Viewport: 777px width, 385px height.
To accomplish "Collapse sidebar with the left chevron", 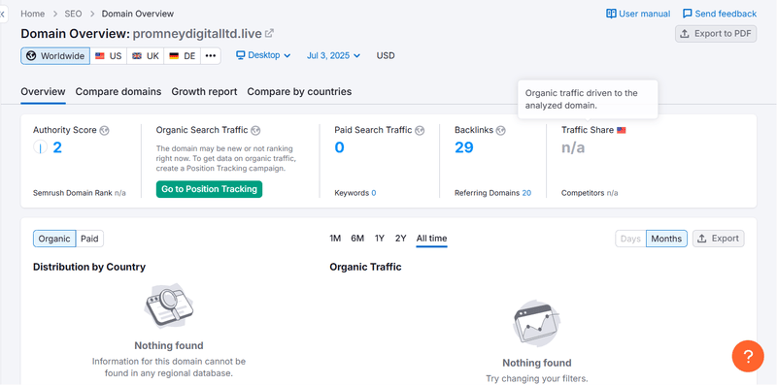I will coord(3,14).
